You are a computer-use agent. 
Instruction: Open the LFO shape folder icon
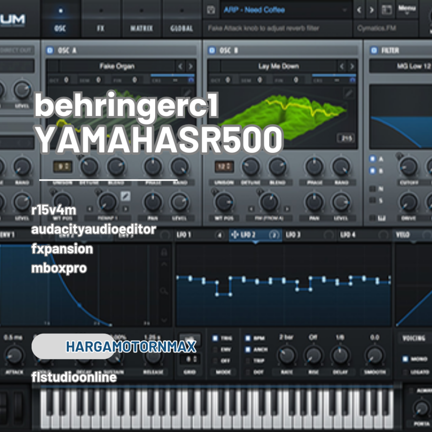pos(190,340)
